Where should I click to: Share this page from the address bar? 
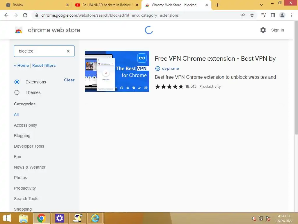click(x=243, y=15)
